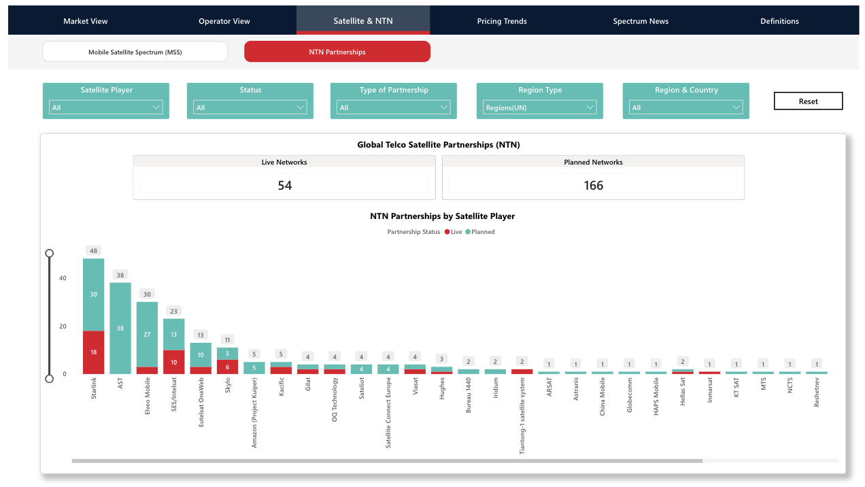
Task: Click the Hellas Sat axis label
Action: pyautogui.click(x=683, y=392)
